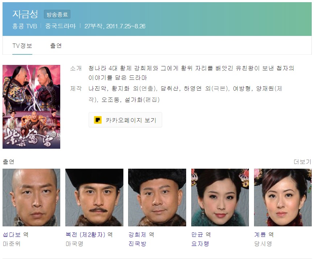Switch to the 출연 tab

coord(56,46)
